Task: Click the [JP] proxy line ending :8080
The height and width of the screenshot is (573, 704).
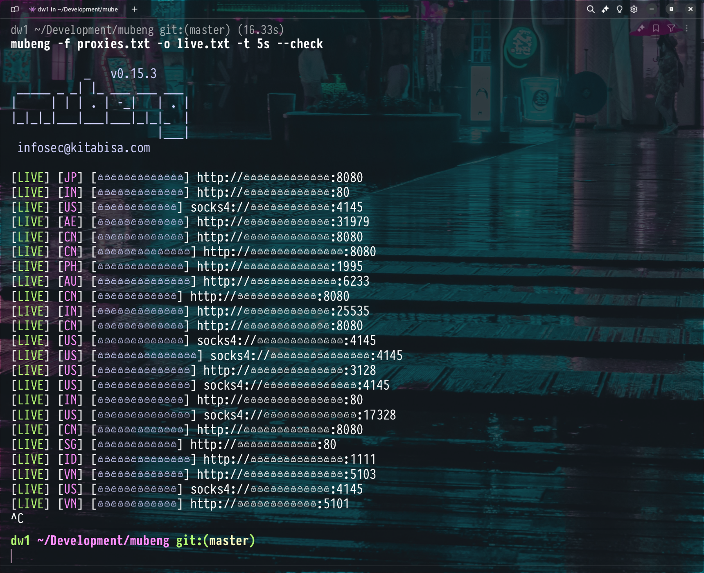Action: pos(187,178)
